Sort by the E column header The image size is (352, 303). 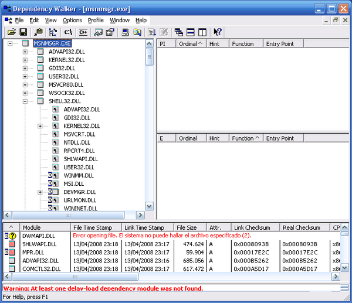click(x=167, y=138)
